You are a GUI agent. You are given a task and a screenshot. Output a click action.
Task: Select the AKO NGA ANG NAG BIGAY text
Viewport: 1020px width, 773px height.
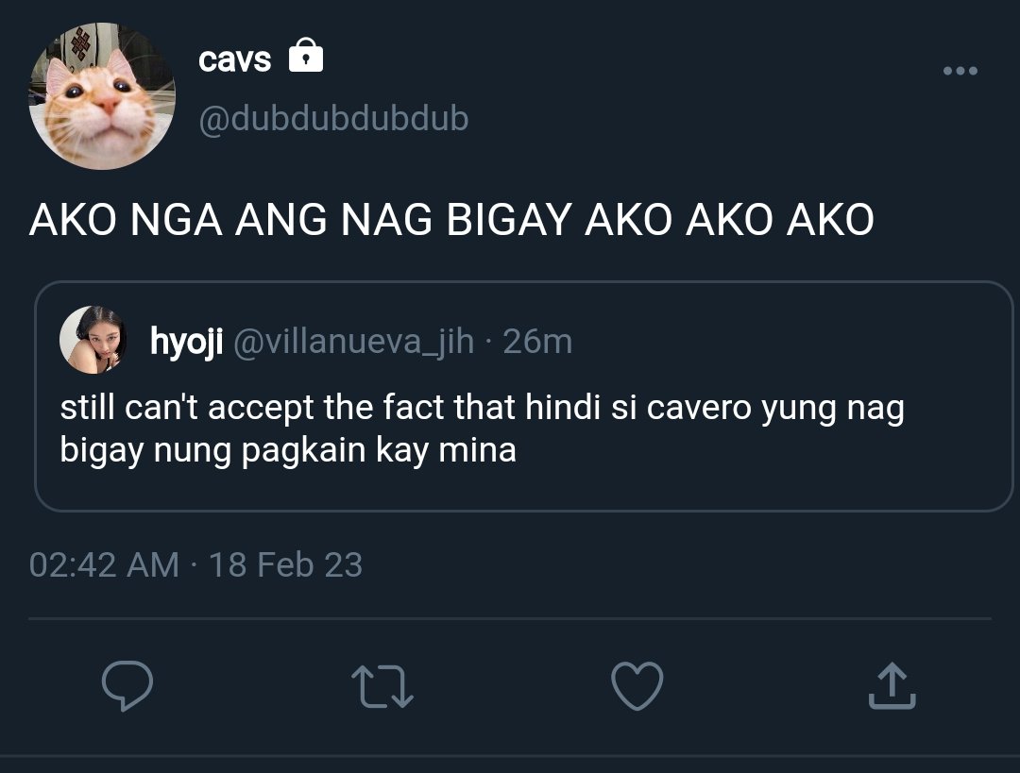300,219
